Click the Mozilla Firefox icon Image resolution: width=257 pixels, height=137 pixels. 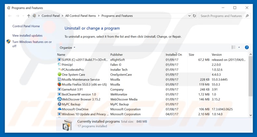coord(59,84)
